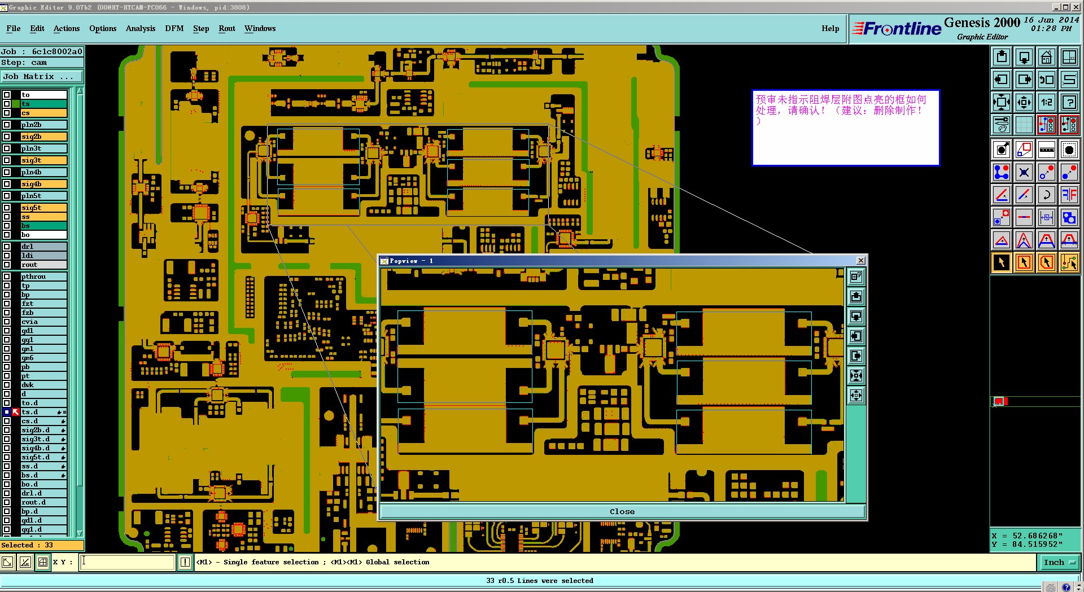Toggle the grid display icon
The image size is (1084, 592).
pos(1024,125)
